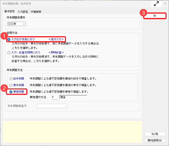Click description 年末調整による過不足税額を単独で精算します
The image size is (169, 146).
[x=59, y=92]
